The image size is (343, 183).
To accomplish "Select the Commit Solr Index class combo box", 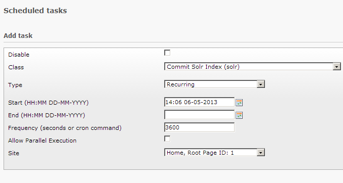I will tap(252, 67).
